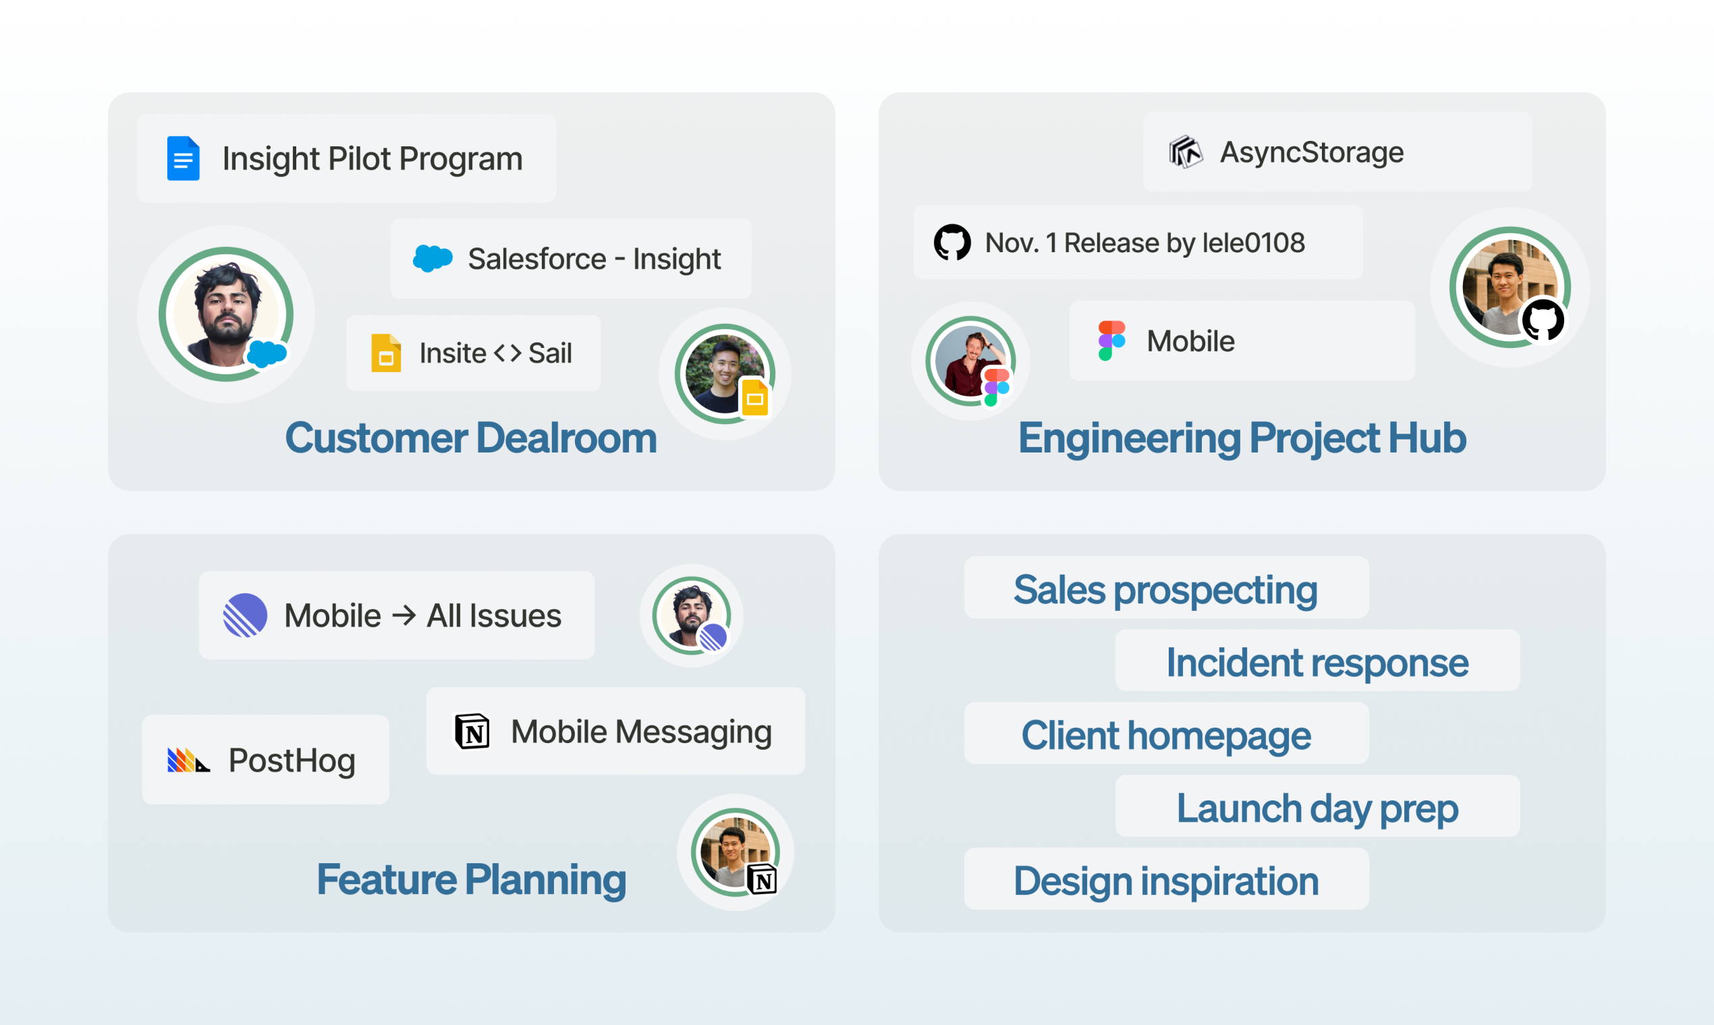Screen dimensions: 1714x1025
Task: Click the Google Docs icon beside Insight Pilot Program
Action: [x=183, y=158]
